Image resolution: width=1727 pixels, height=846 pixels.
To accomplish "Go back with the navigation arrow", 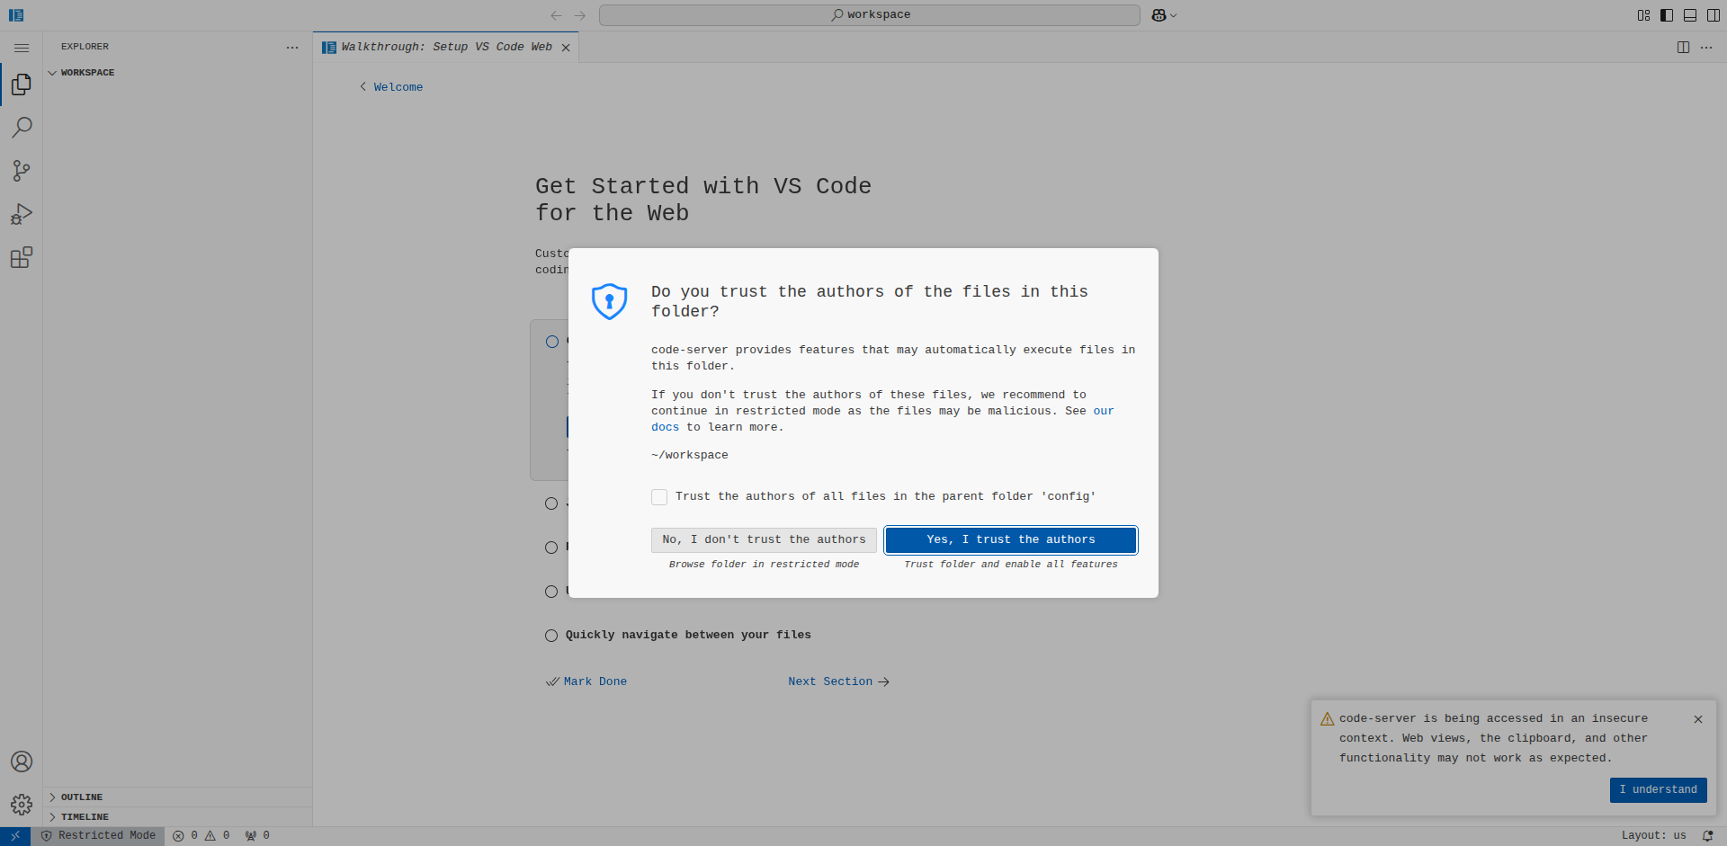I will pyautogui.click(x=556, y=15).
